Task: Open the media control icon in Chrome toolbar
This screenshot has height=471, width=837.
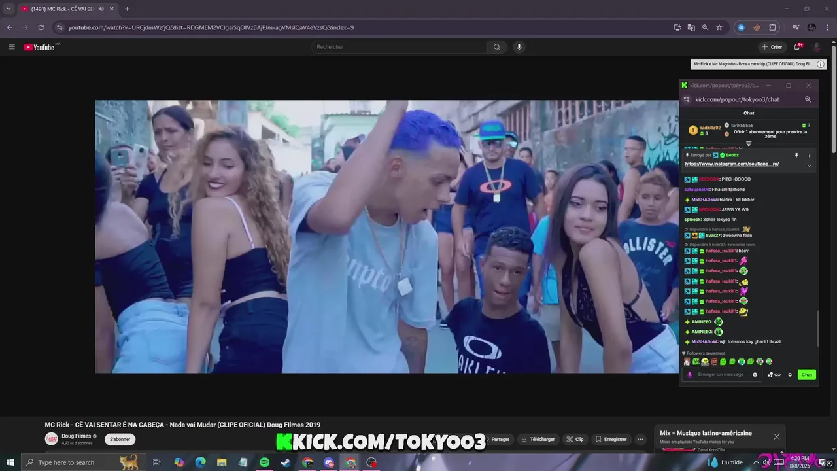Action: coord(796,27)
